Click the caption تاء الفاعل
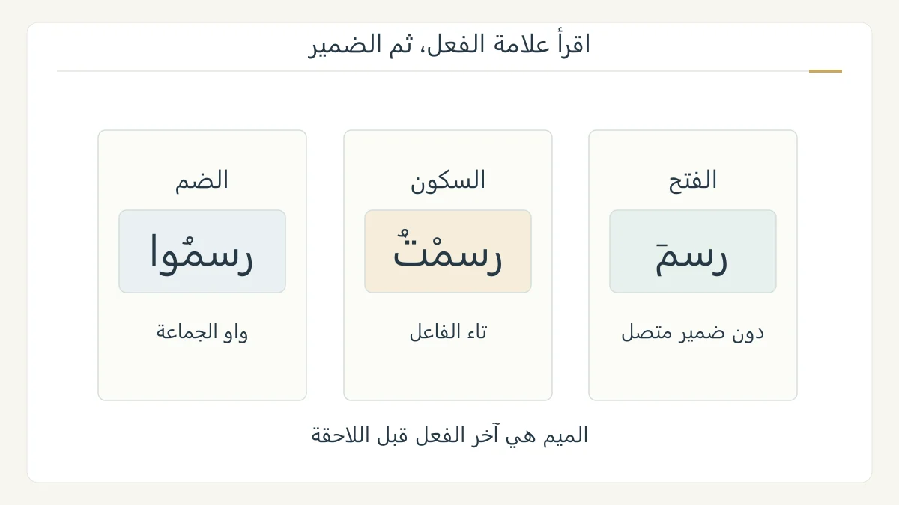 (x=448, y=332)
